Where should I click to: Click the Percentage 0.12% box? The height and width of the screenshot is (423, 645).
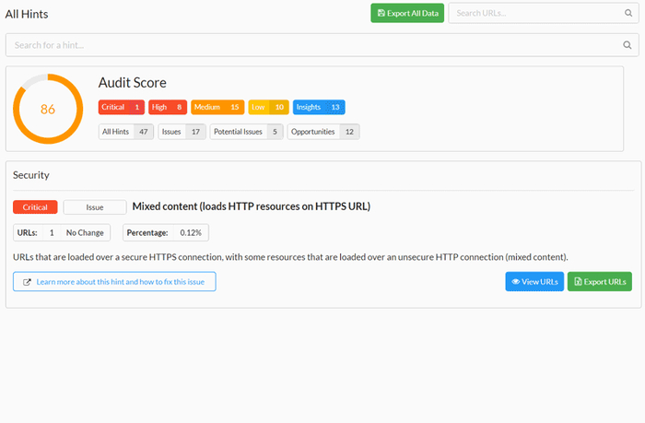[166, 232]
